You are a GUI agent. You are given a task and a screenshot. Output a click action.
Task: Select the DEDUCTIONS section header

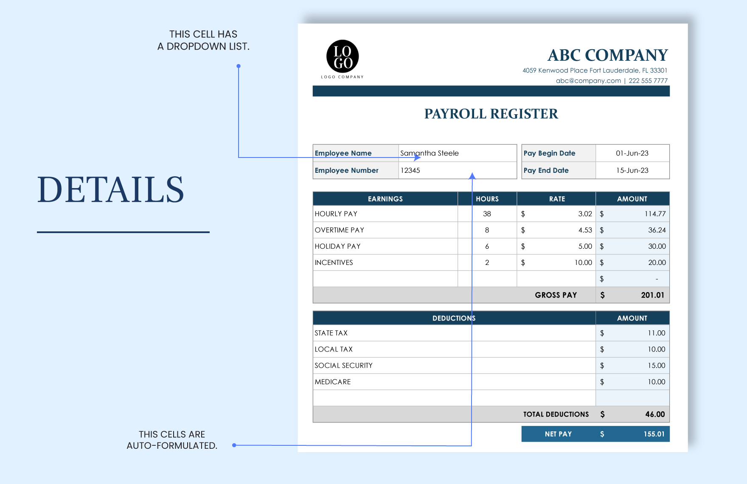[x=453, y=318]
